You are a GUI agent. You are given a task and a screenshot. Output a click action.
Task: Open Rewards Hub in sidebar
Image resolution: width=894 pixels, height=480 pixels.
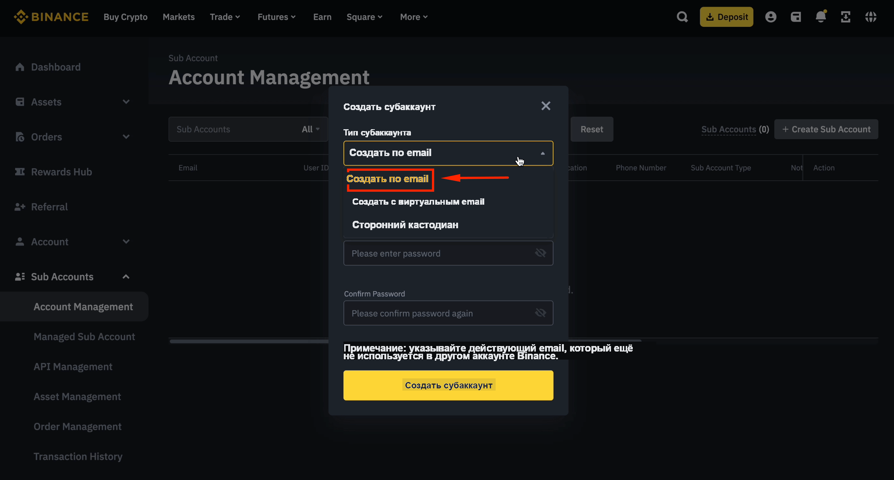[62, 172]
